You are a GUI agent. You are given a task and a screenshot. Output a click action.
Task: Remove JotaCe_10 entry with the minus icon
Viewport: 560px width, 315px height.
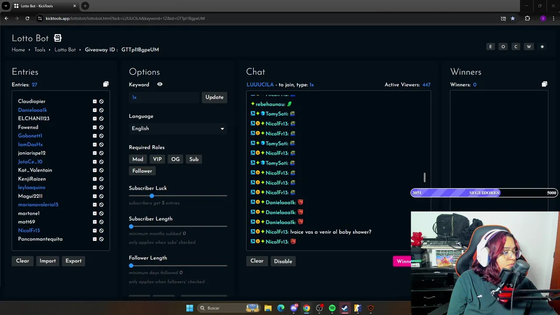point(94,162)
